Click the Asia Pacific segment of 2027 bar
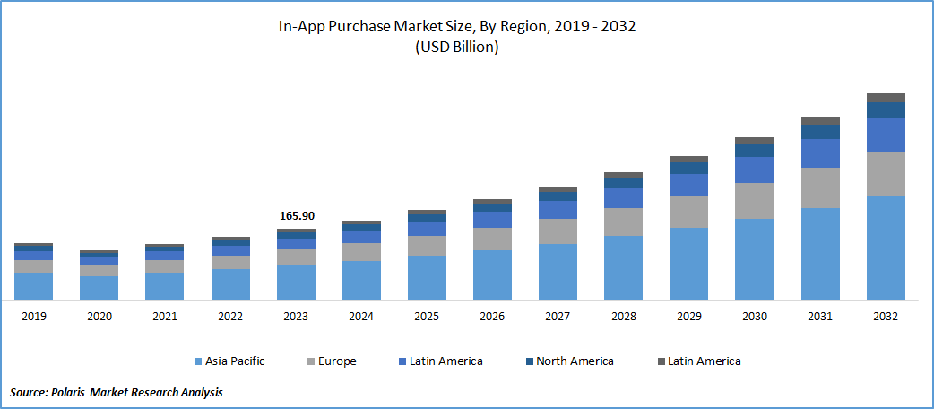Image resolution: width=934 pixels, height=409 pixels. point(558,272)
